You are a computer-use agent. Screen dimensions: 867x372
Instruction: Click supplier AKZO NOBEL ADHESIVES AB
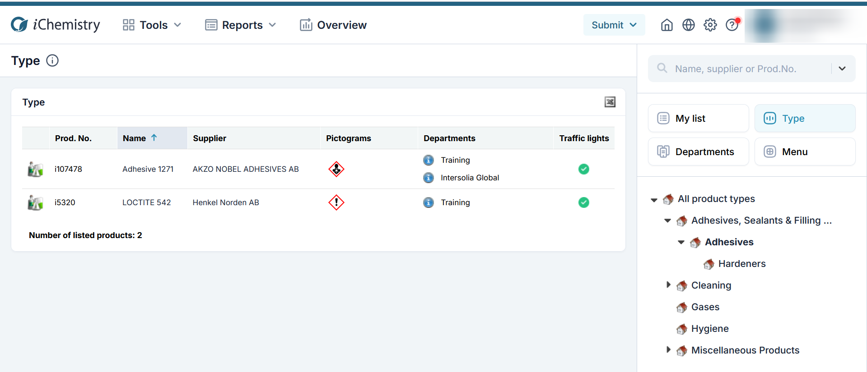pos(246,169)
